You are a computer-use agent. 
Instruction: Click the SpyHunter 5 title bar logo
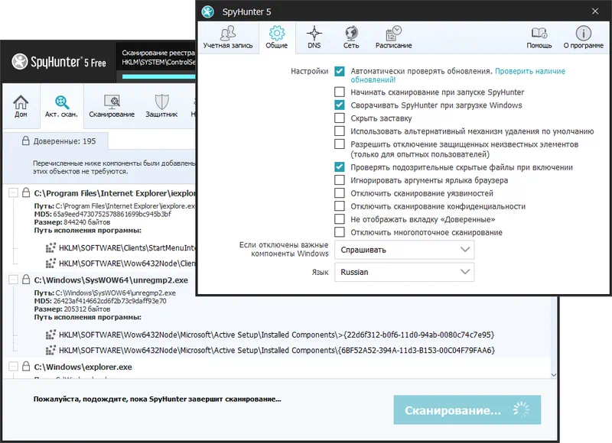point(208,11)
